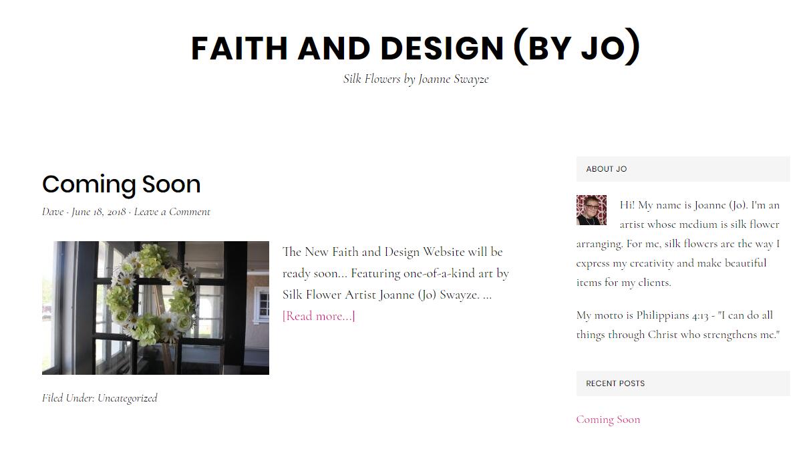Click the 'things through Christ who strengthens me' line
Viewport: 811px width, 471px height.
pos(677,335)
